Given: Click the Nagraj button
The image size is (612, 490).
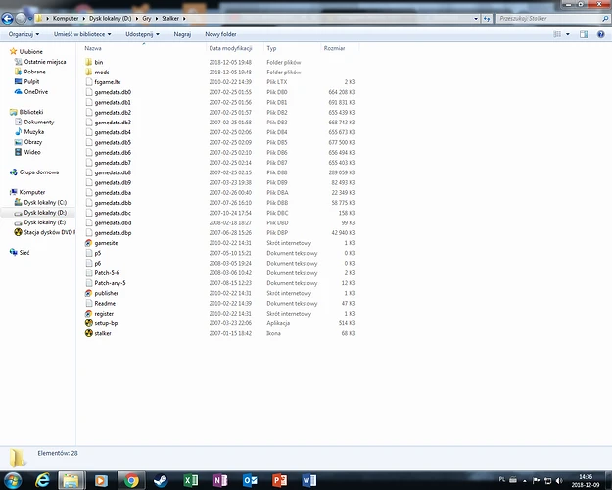Looking at the screenshot, I should (182, 34).
